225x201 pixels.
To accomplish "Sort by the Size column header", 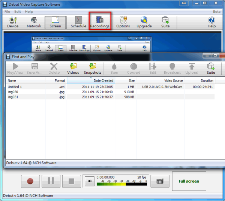I will point(126,80).
